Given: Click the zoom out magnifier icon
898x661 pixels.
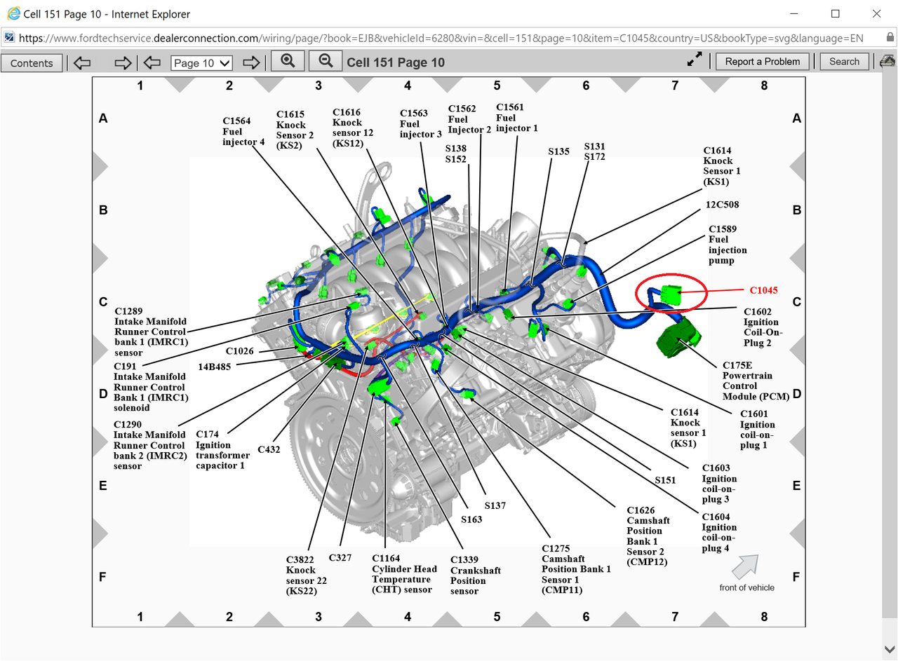Looking at the screenshot, I should point(326,62).
